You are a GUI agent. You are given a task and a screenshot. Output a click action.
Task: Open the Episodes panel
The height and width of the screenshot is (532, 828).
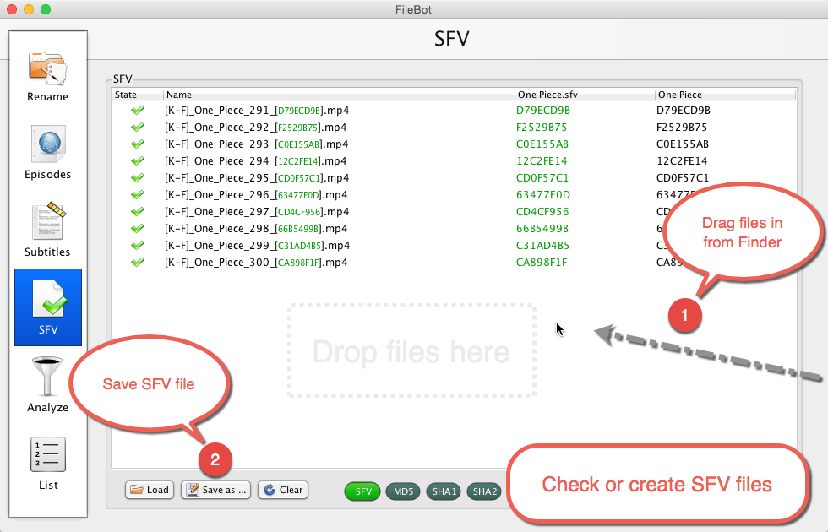point(47,153)
